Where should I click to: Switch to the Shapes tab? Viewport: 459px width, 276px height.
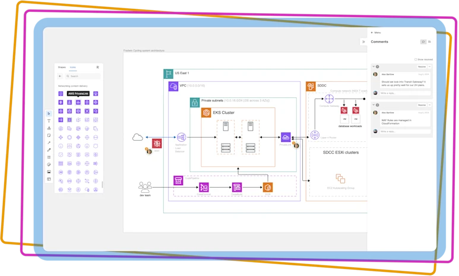click(62, 67)
